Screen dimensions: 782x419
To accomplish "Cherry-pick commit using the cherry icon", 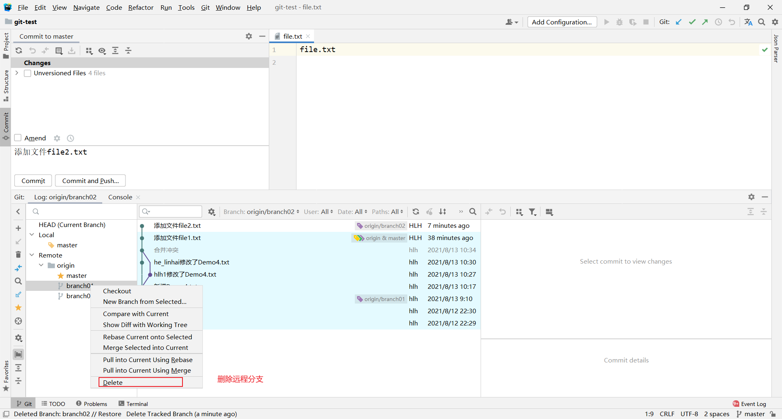I will (429, 212).
